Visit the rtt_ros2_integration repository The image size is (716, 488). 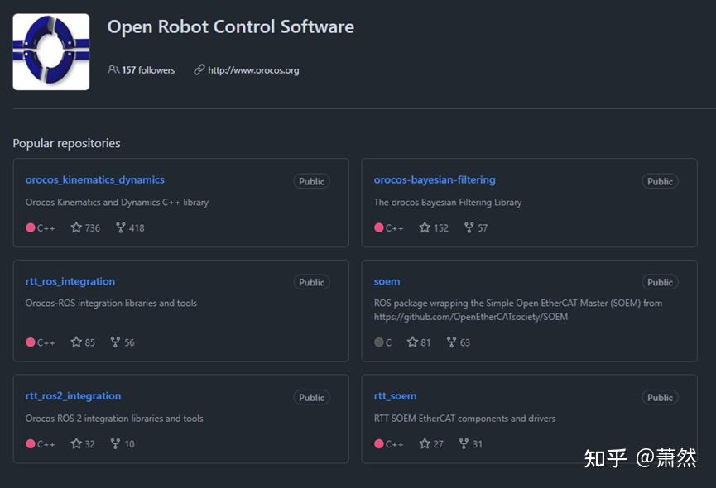click(73, 396)
